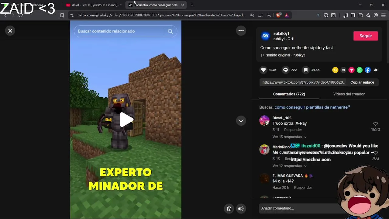Open the rubikyt username link
Viewport: 389px width, 219px height.
pos(281,34)
